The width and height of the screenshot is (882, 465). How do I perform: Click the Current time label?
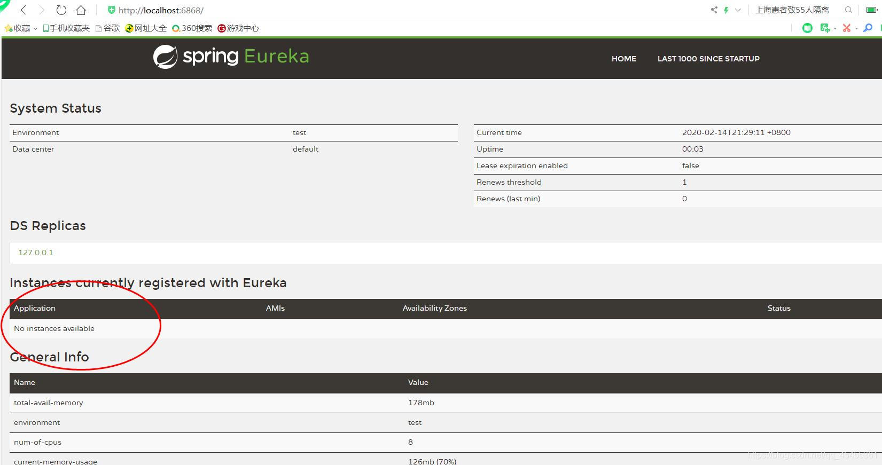[499, 132]
